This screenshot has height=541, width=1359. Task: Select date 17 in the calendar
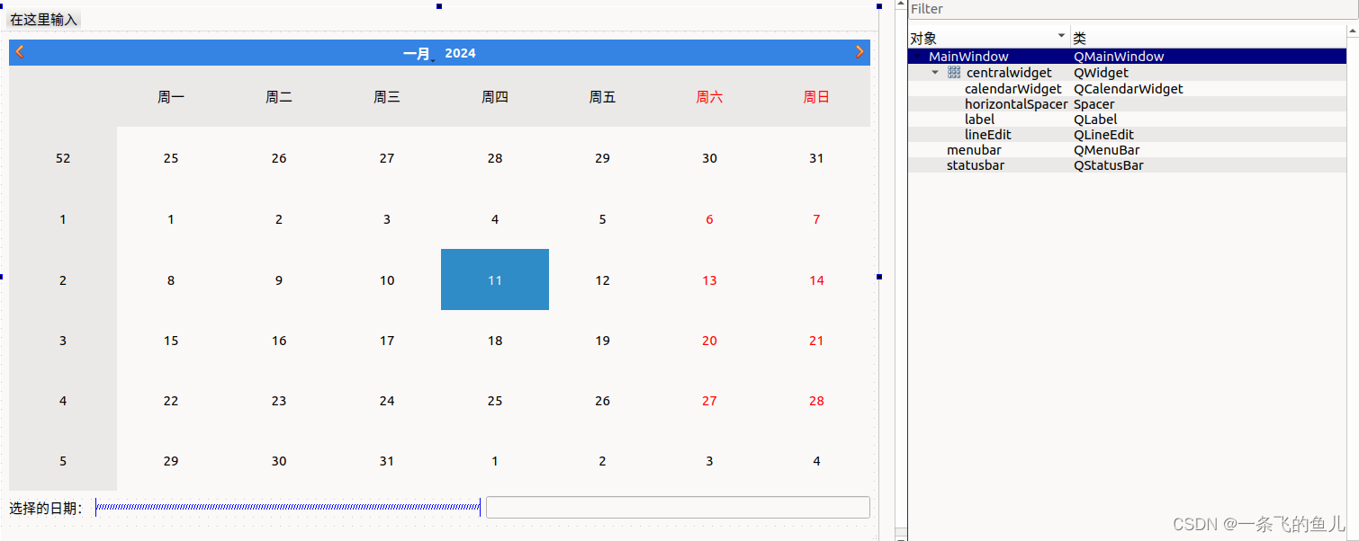(x=387, y=341)
